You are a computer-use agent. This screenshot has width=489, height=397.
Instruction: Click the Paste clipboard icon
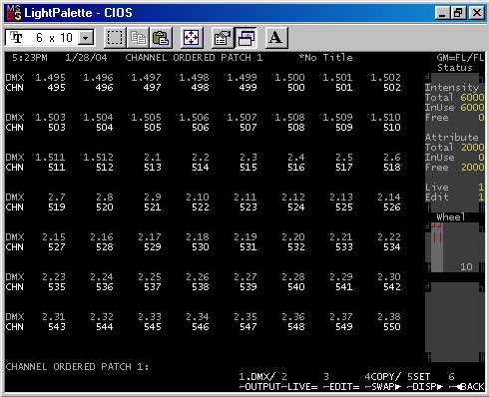162,38
